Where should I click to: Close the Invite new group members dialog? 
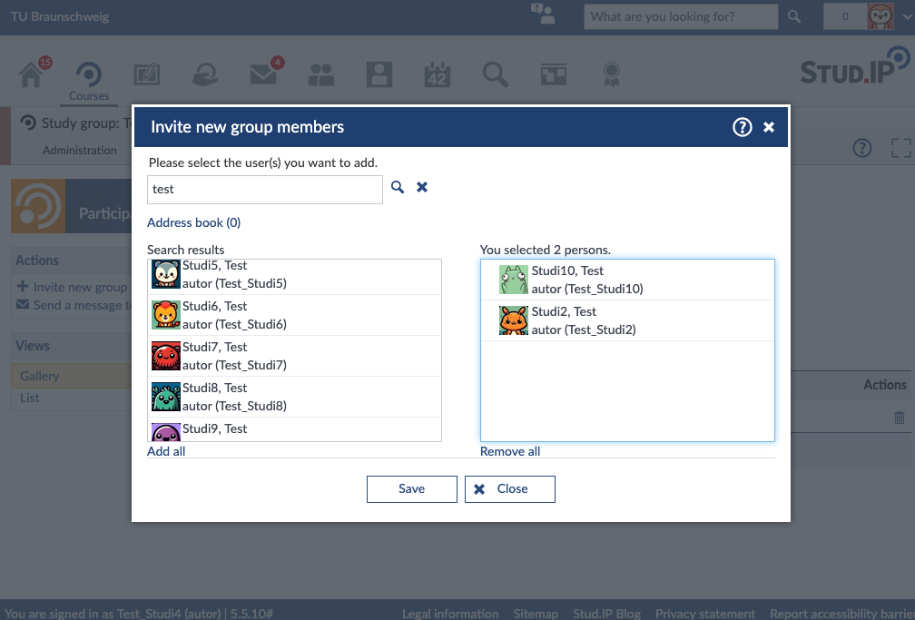click(769, 127)
